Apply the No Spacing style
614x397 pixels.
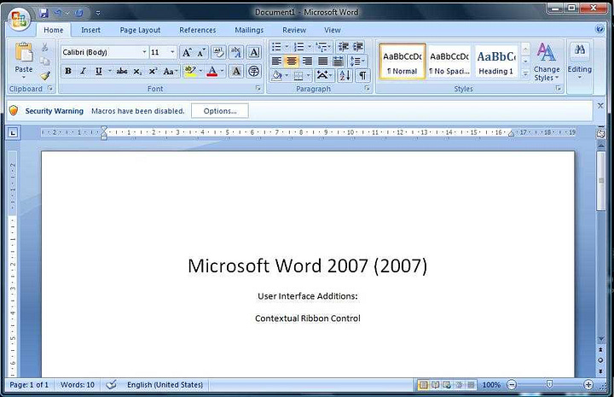(x=449, y=61)
